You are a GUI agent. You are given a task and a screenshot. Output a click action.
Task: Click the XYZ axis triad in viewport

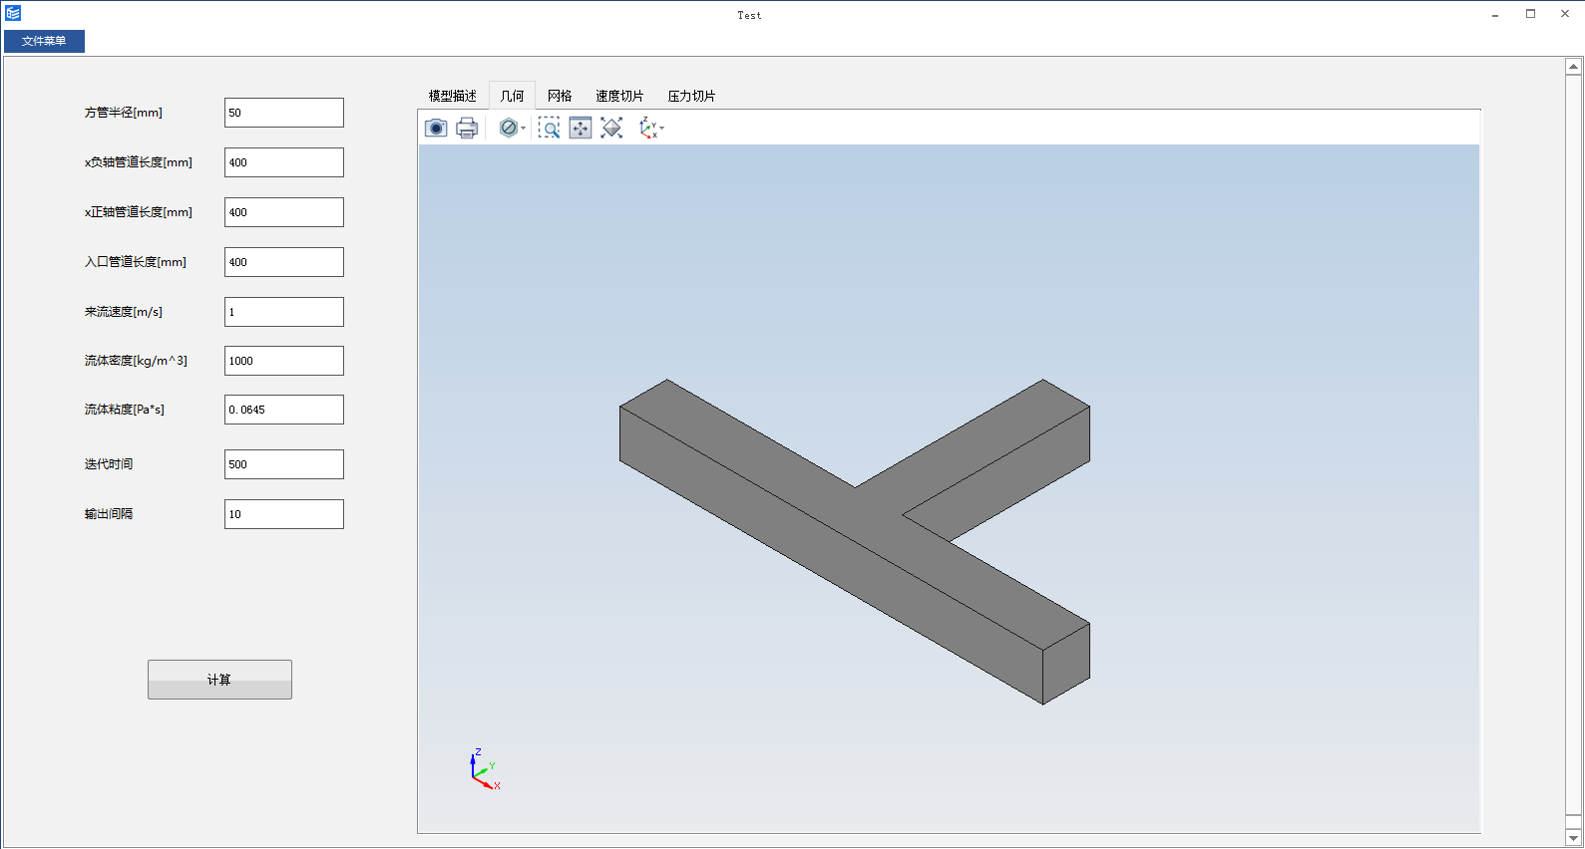coord(484,769)
